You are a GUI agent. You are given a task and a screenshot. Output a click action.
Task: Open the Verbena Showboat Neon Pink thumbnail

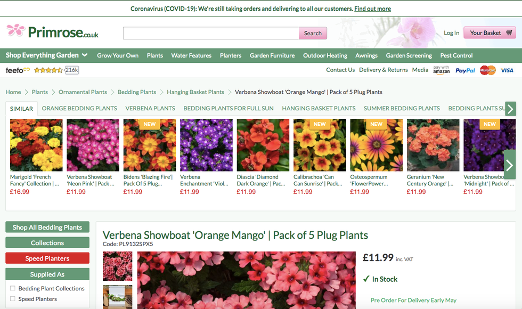(93, 145)
